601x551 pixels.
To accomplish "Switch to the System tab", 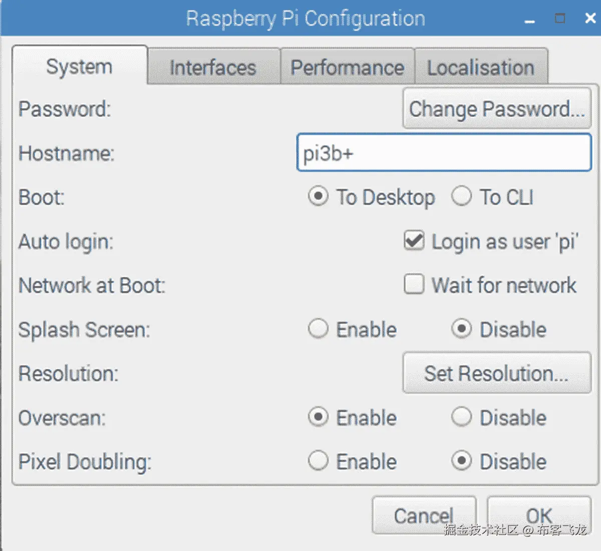I will coord(80,67).
